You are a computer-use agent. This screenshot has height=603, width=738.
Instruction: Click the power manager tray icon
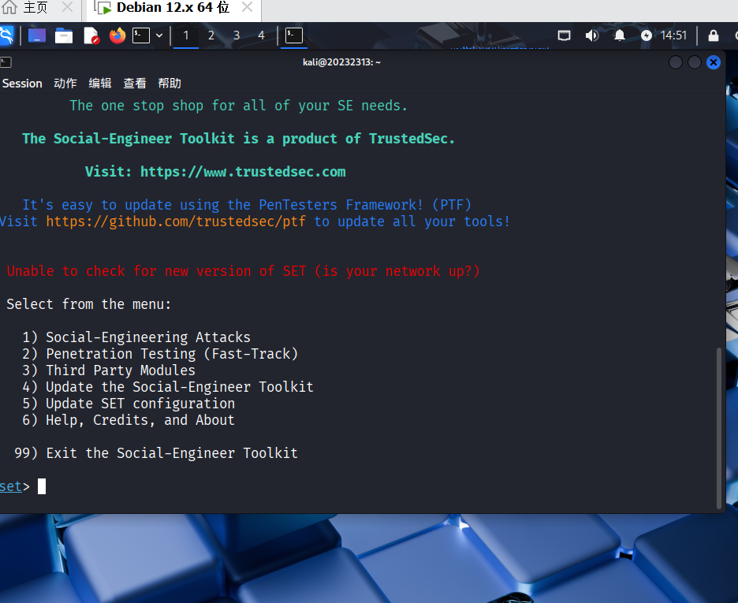pos(647,35)
